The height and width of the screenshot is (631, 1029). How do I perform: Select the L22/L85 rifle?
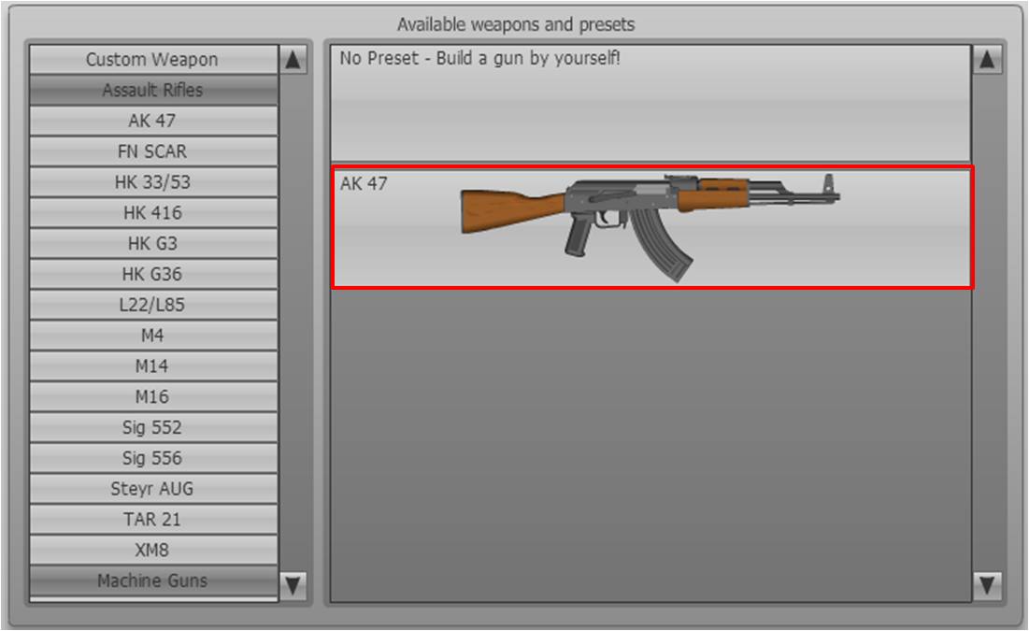pyautogui.click(x=153, y=305)
